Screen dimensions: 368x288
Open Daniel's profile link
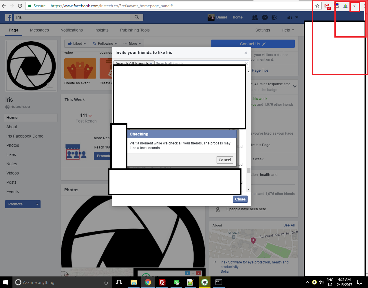(217, 17)
